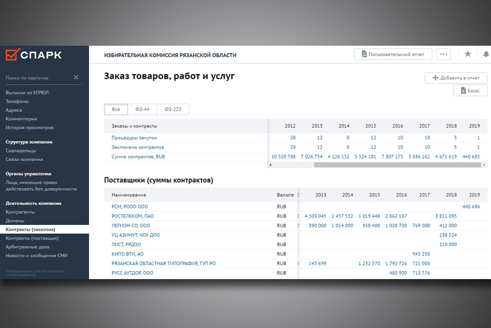The width and height of the screenshot is (491, 328).
Task: Open 'Пользовательский отчет' report button
Action: point(393,54)
